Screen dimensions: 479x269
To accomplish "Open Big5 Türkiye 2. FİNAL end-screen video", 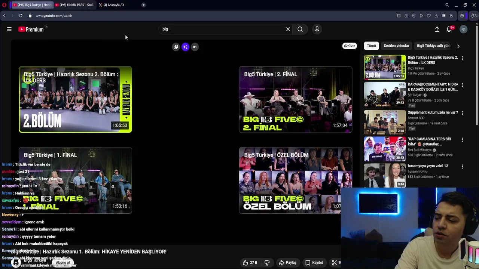I will pos(296,99).
